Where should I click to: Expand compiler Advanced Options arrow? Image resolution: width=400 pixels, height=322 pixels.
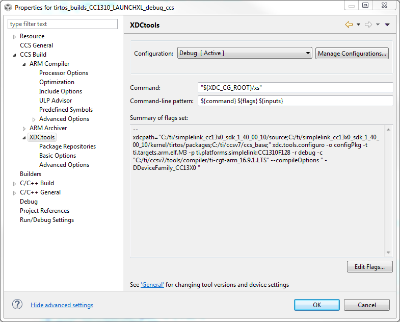click(x=34, y=119)
